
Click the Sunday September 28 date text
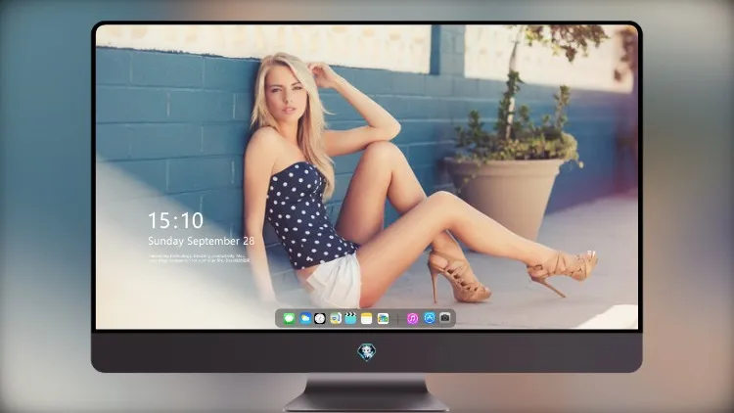202,241
